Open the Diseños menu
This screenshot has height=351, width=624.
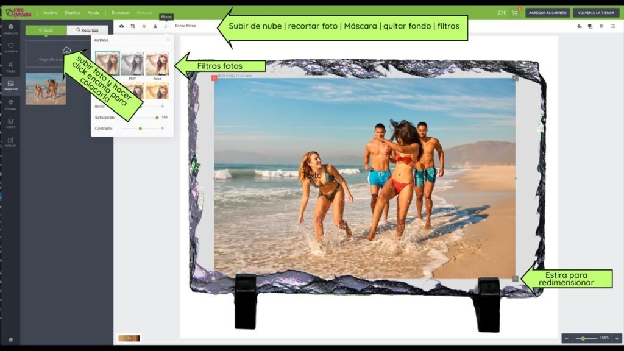pyautogui.click(x=72, y=13)
